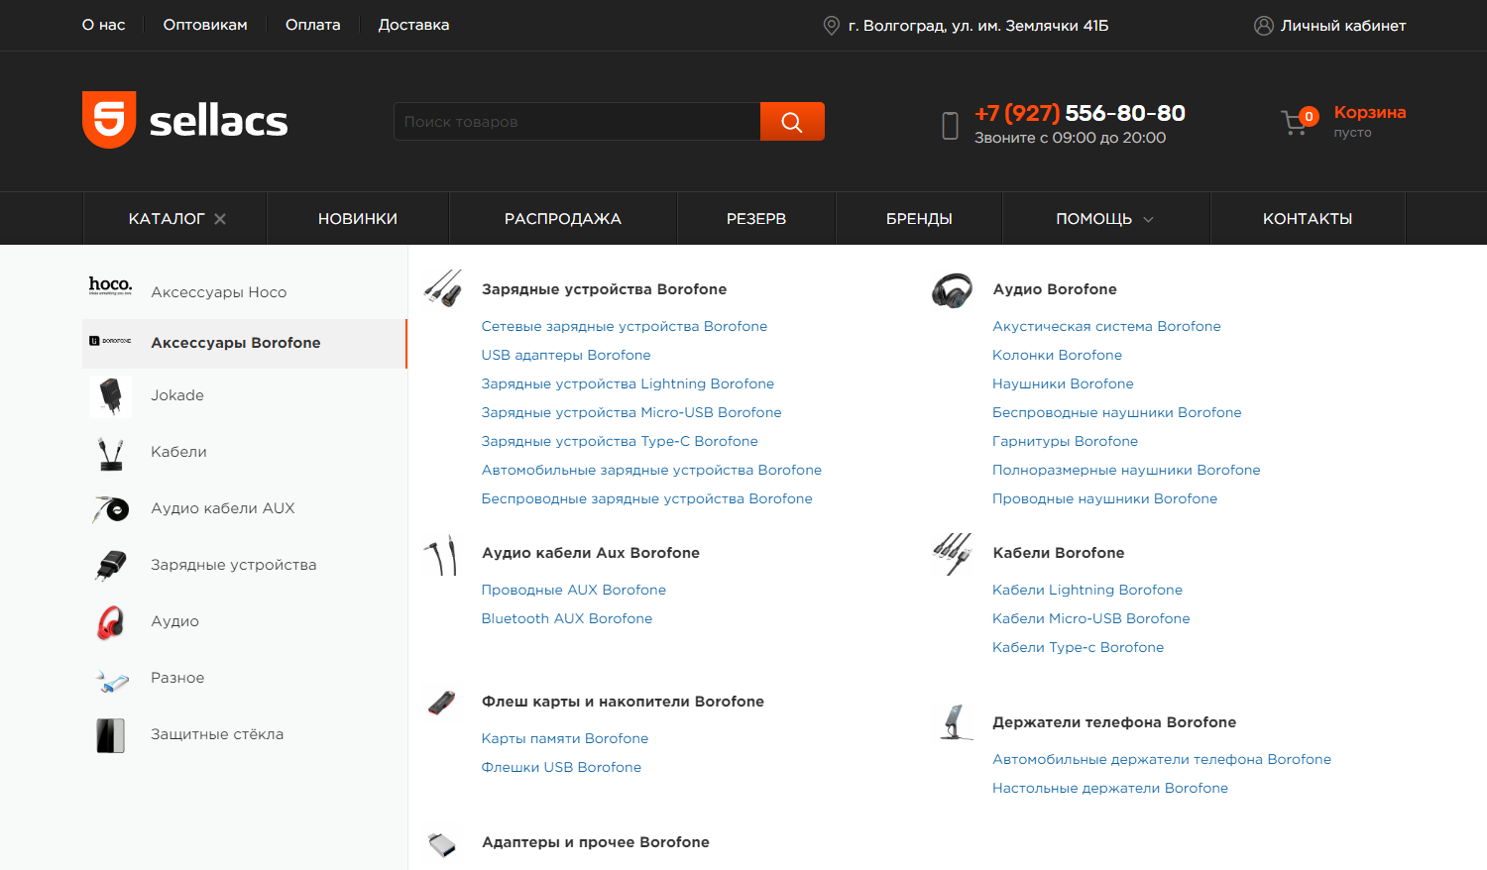Screen dimensions: 1487x870
Task: Click the Корзина cart label
Action: tap(1370, 112)
